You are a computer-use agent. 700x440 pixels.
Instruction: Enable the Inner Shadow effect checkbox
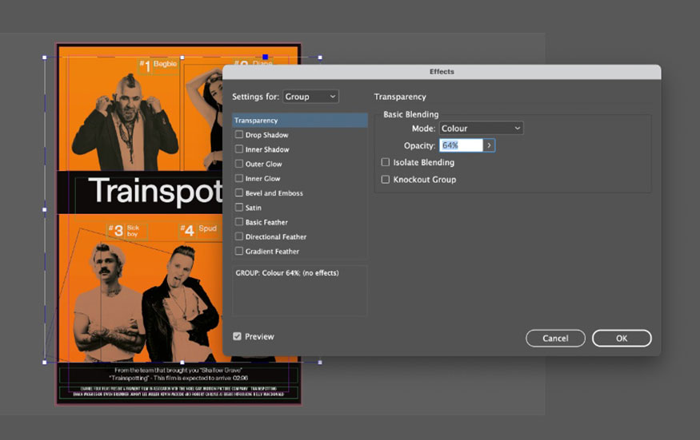click(x=239, y=149)
